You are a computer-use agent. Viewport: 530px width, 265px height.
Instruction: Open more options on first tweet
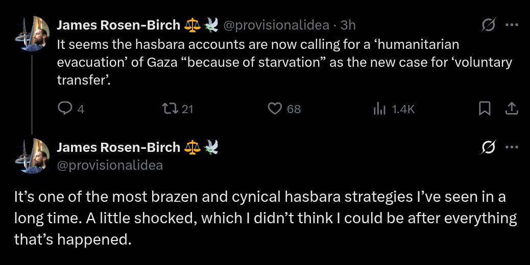(512, 24)
